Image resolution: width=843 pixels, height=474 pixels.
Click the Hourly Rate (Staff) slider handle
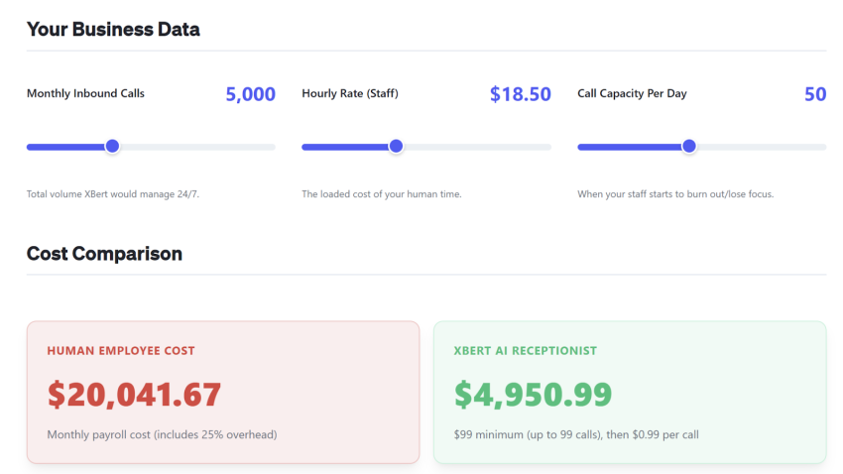coord(396,147)
